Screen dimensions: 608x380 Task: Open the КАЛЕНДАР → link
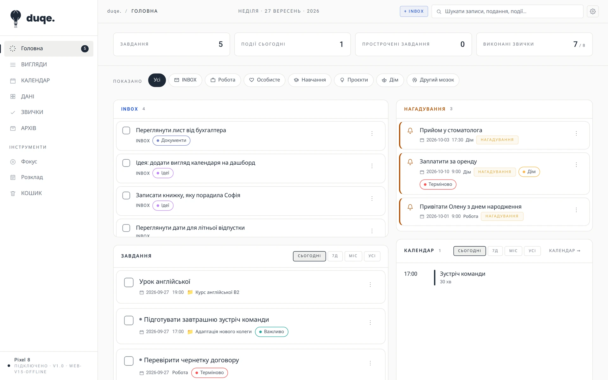pos(565,251)
